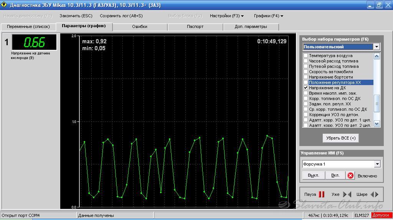Image resolution: width=393 pixels, height=220 pixels.
Task: Open Форсунка 1 actuator dropdown
Action: (377, 164)
